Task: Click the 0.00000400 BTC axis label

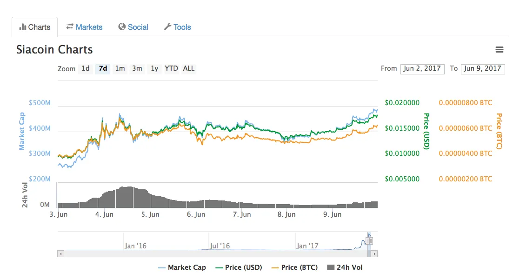Action: click(466, 153)
